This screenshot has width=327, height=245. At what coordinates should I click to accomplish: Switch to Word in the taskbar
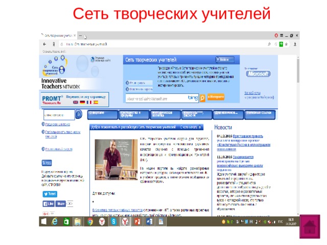click(x=149, y=222)
